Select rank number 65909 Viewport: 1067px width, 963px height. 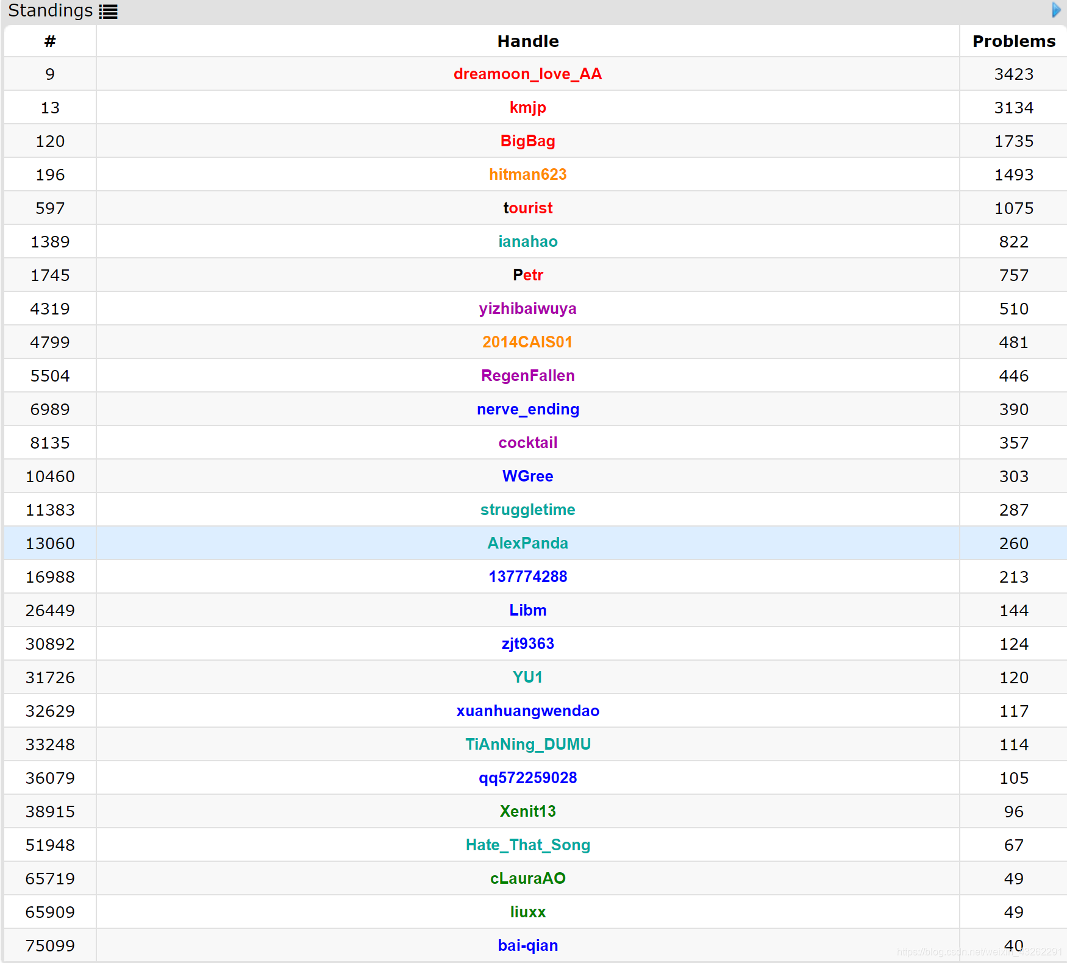pos(50,912)
